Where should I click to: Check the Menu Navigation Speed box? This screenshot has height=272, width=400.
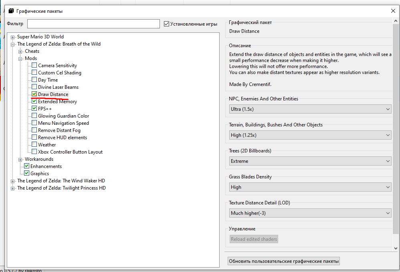(34, 123)
